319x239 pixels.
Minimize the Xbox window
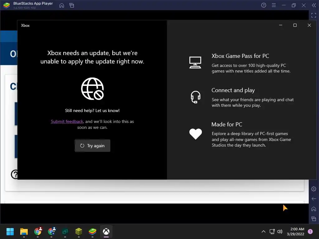(x=281, y=25)
